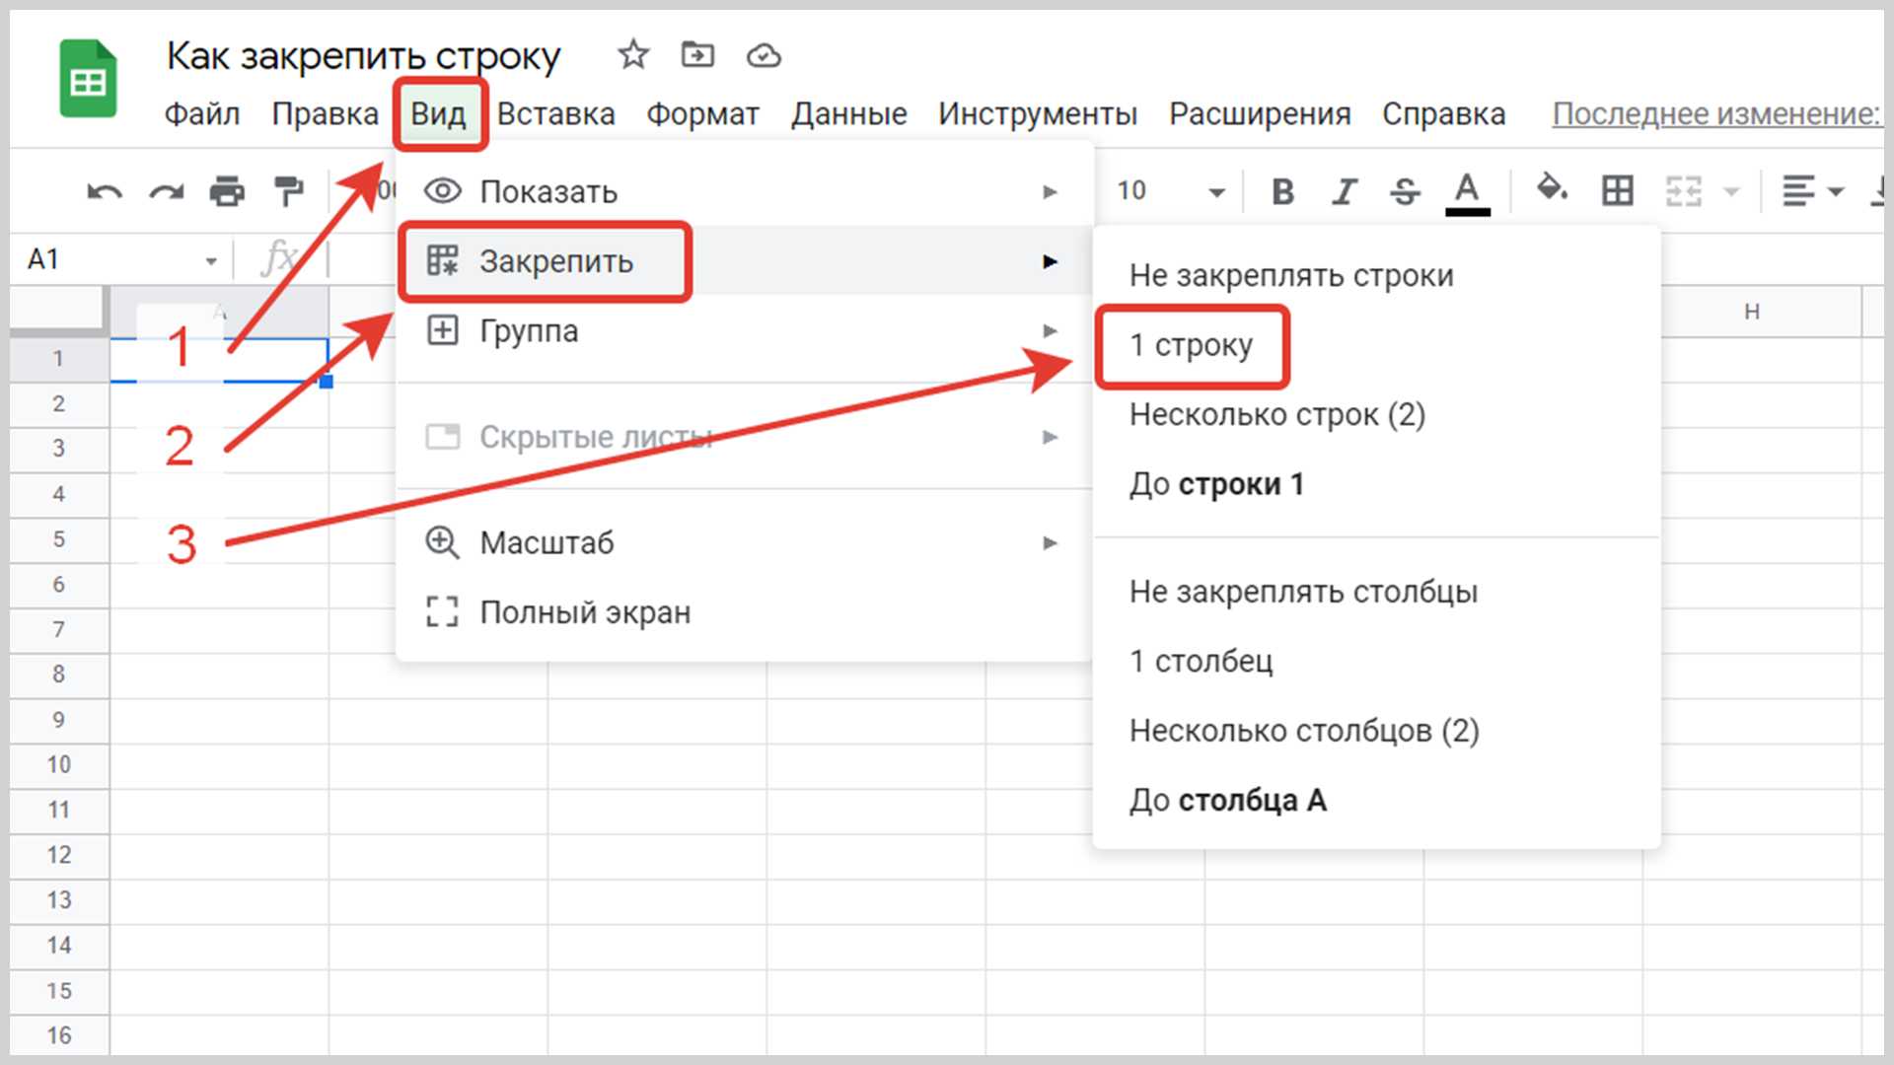Open the Вид menu
This screenshot has height=1065, width=1894.
(x=438, y=114)
